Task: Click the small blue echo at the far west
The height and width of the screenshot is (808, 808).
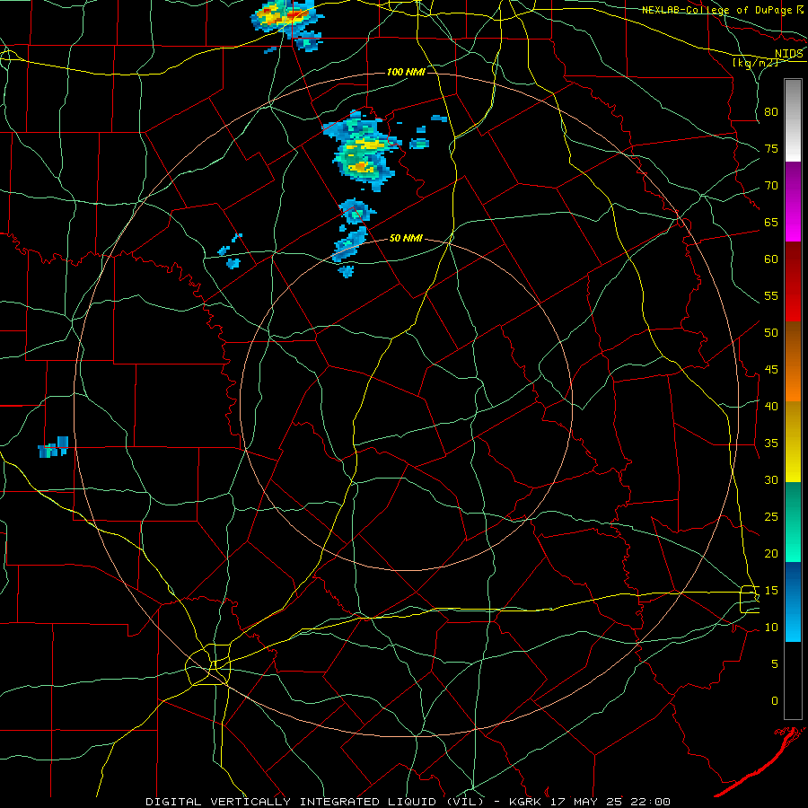Action: (54, 447)
